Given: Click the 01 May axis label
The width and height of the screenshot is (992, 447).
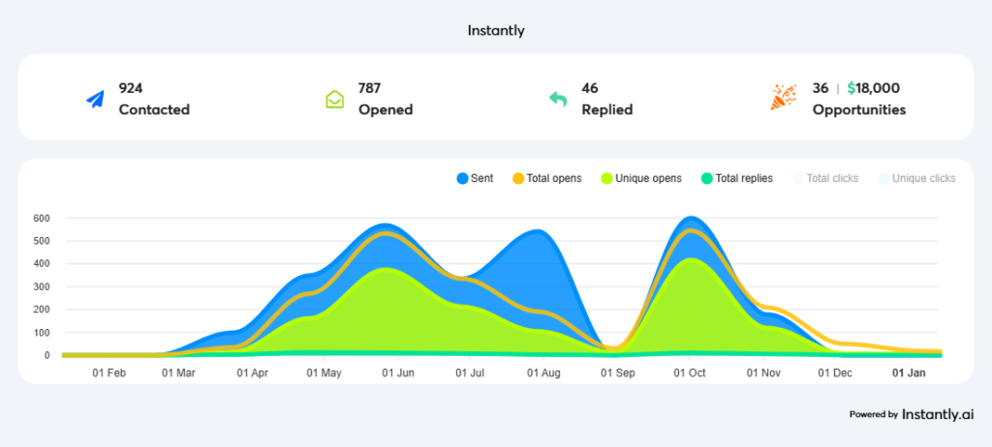Looking at the screenshot, I should (x=324, y=373).
